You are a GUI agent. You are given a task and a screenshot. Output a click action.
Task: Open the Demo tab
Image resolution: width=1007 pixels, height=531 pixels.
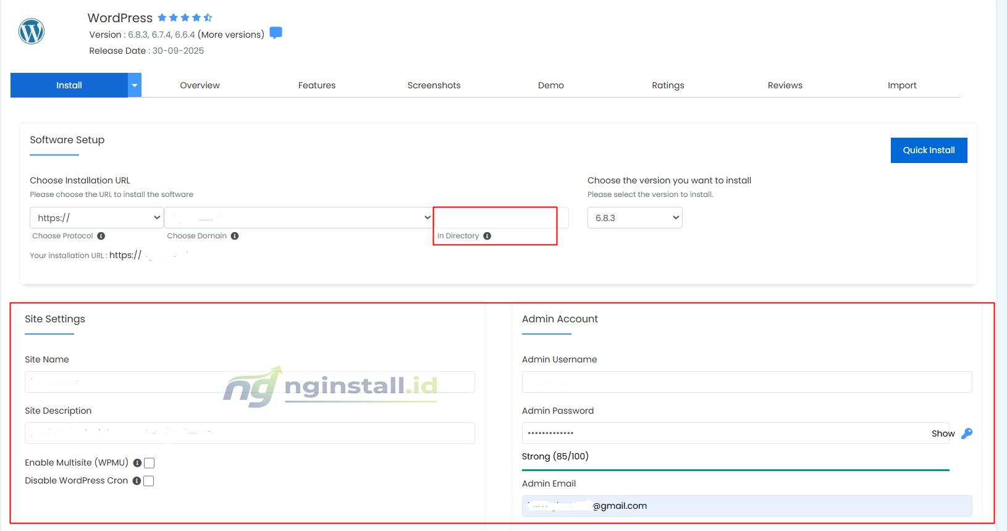point(551,85)
